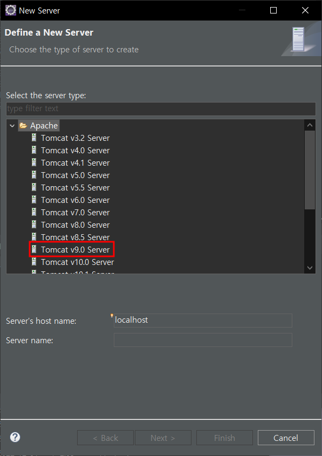Click the Tomcat v4.1 Server icon
322x456 pixels.
pos(34,162)
